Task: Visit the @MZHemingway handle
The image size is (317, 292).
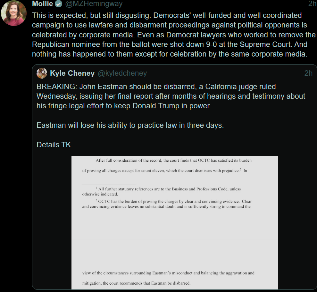Action: pyautogui.click(x=94, y=4)
